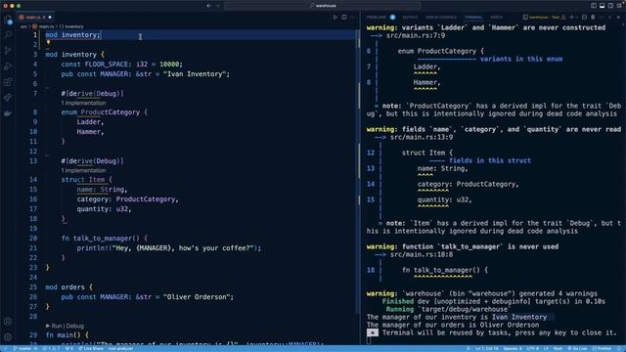
Task: Open the Run and Debug view
Action: pyautogui.click(x=8, y=66)
